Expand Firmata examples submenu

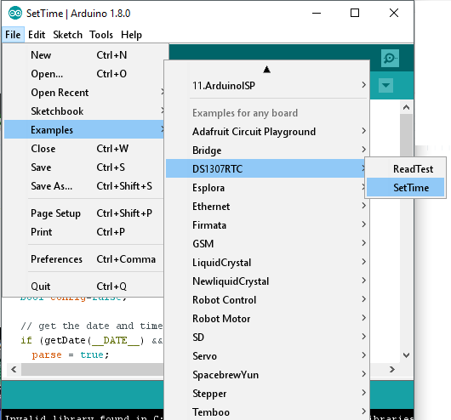pos(266,224)
